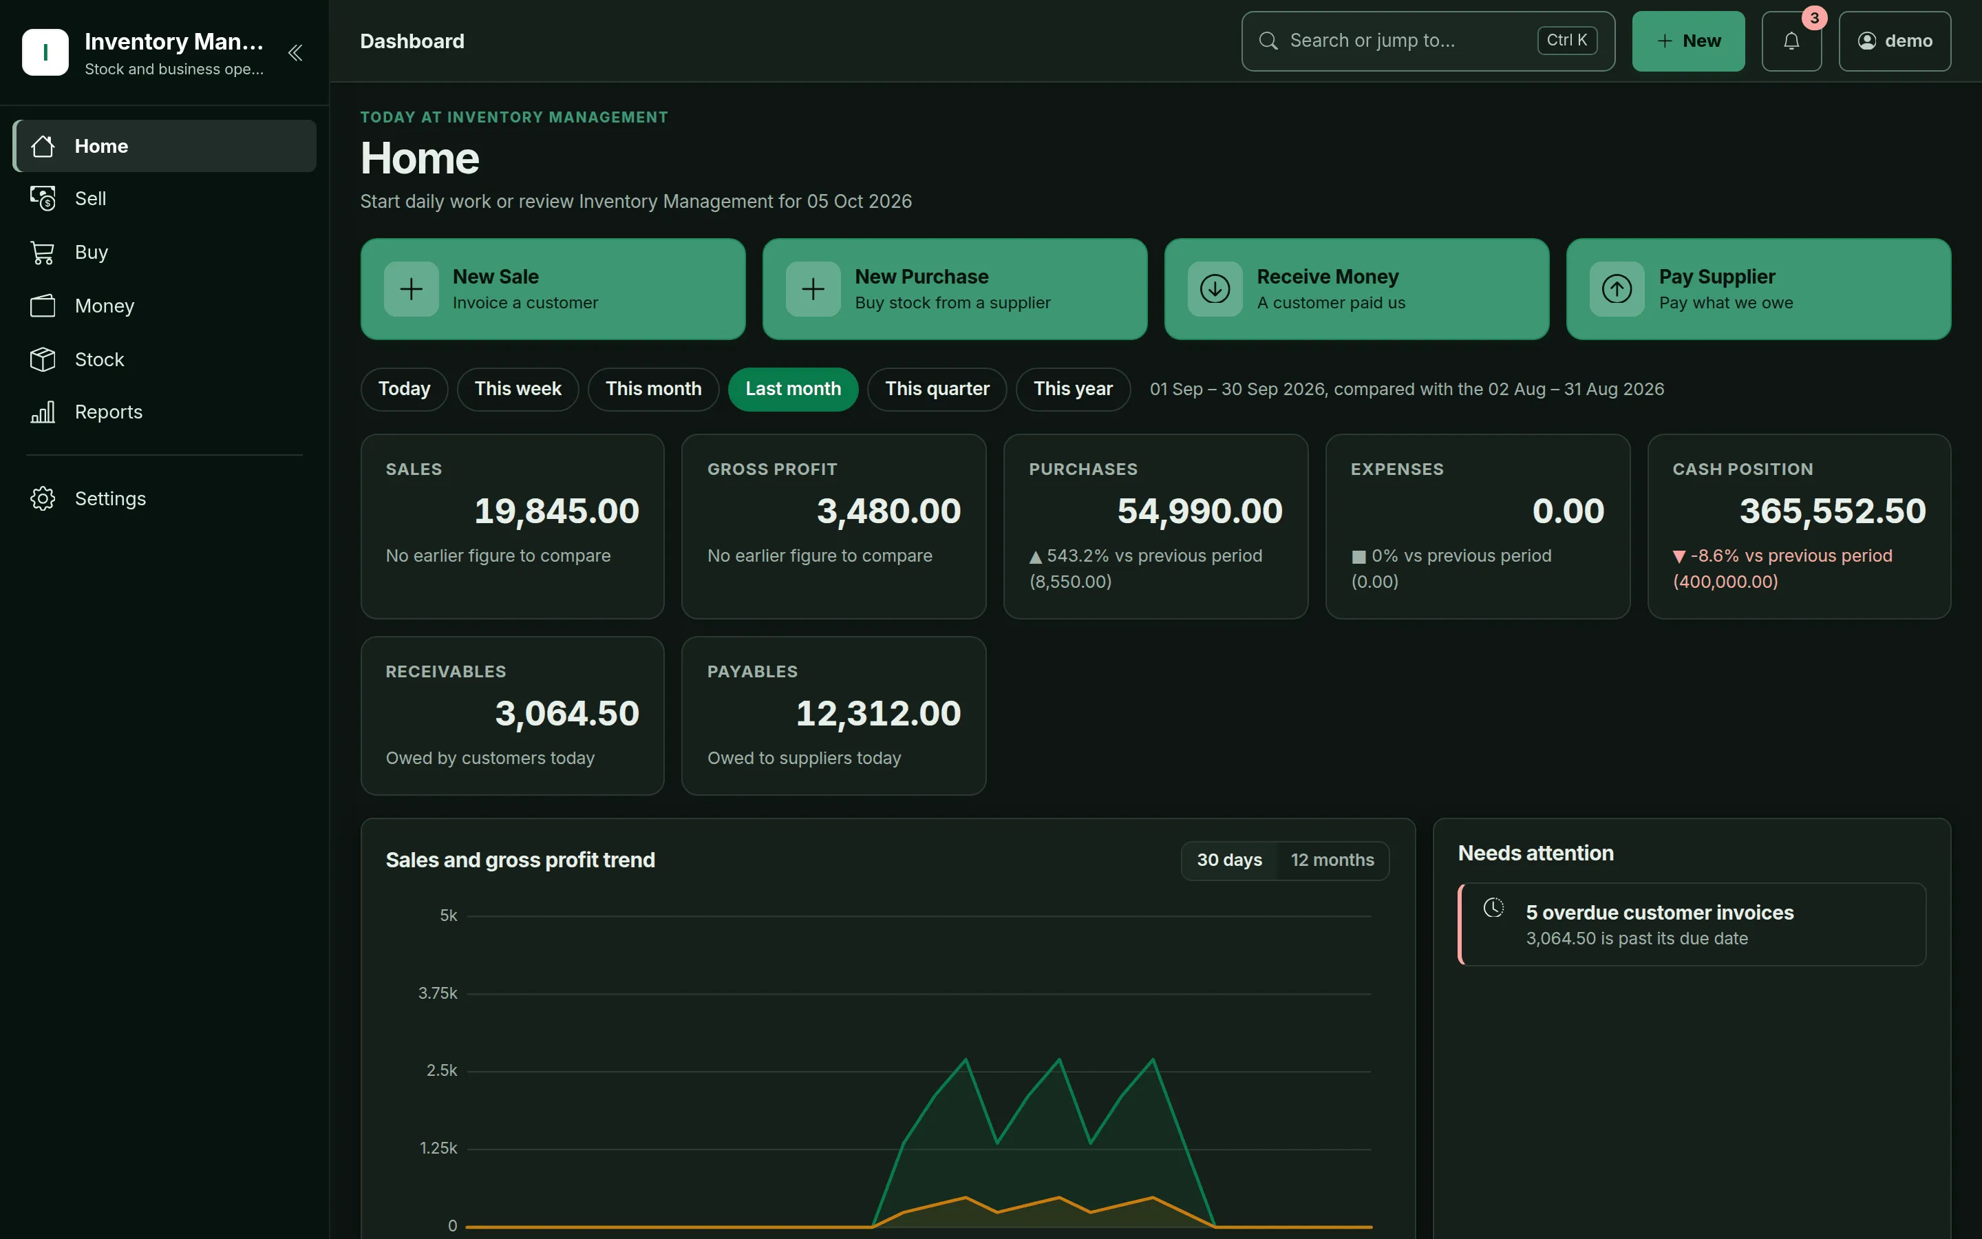Viewport: 1982px width, 1239px height.
Task: Click the plus icon on New Purchase card
Action: pyautogui.click(x=813, y=288)
